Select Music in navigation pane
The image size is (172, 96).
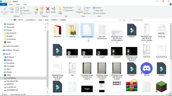(x=9, y=69)
